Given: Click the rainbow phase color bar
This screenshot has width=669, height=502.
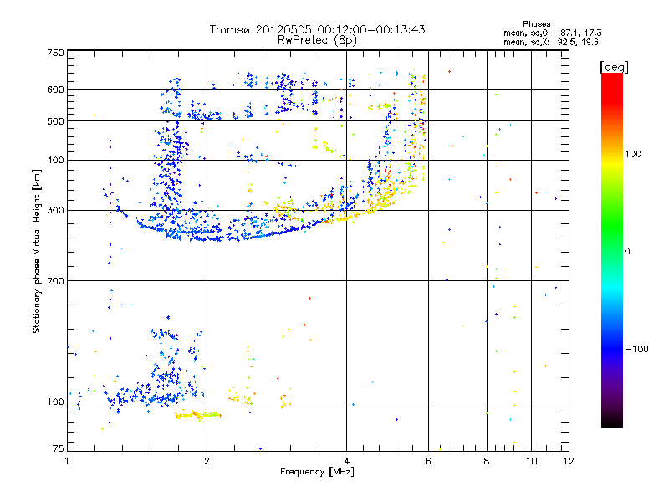Looking at the screenshot, I should click(612, 249).
